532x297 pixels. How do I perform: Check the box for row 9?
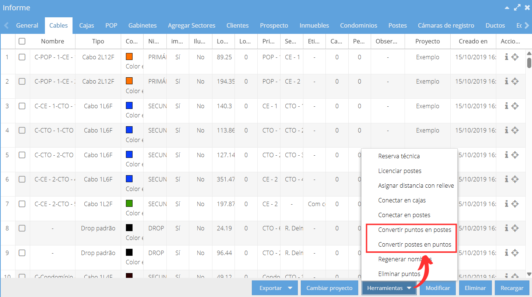pos(22,253)
